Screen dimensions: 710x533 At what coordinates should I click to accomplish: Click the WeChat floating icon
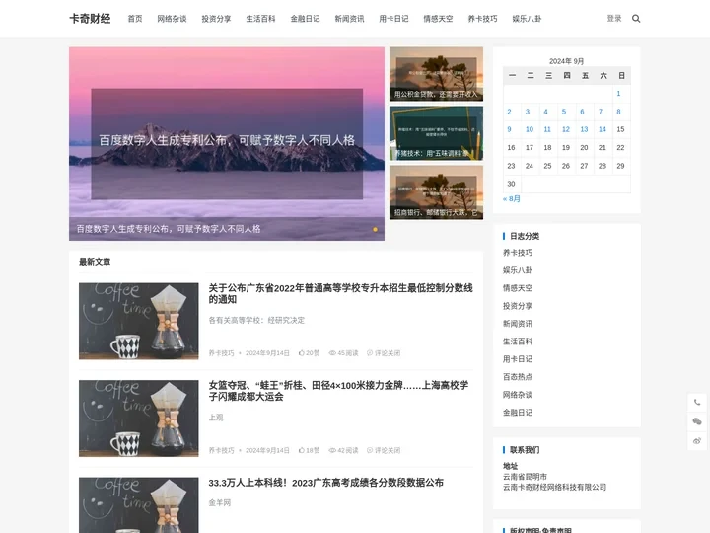(x=697, y=421)
